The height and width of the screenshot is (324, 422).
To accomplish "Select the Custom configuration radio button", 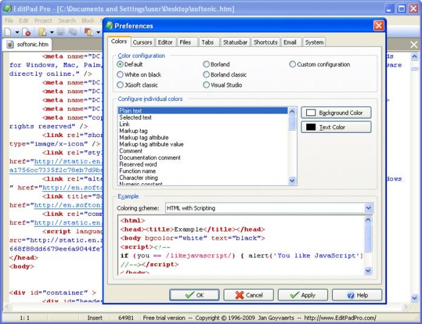I will (x=320, y=64).
